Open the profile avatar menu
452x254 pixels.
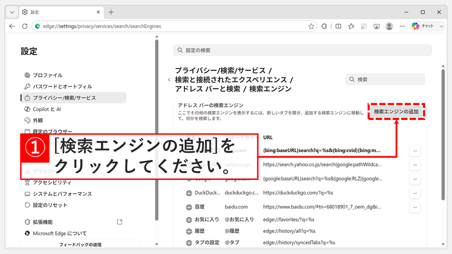pyautogui.click(x=389, y=26)
